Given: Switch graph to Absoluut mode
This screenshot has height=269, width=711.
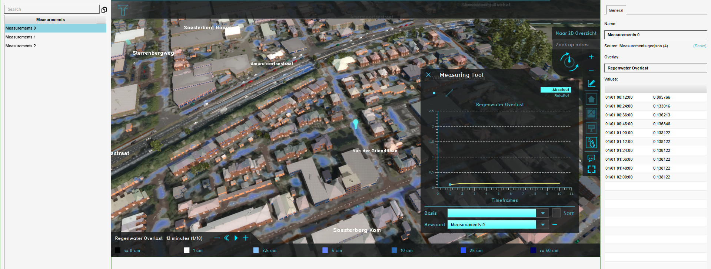Looking at the screenshot, I should coord(556,90).
